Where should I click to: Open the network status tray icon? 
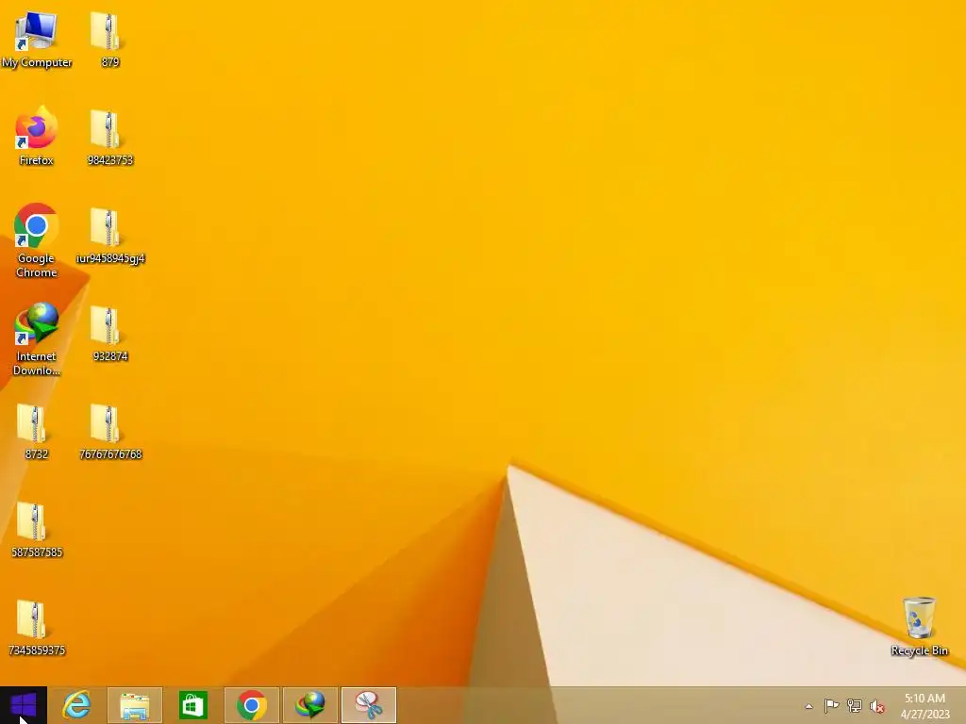click(854, 705)
